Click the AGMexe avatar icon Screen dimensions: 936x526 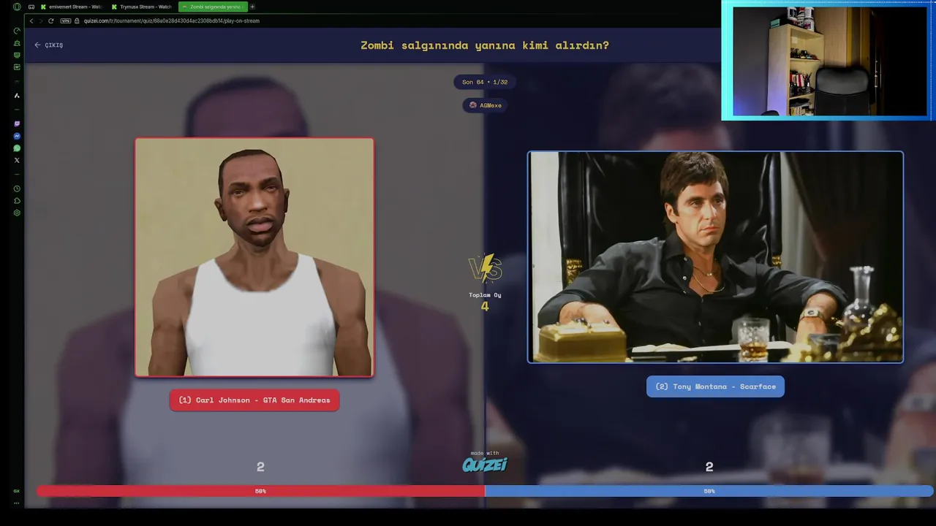click(473, 105)
